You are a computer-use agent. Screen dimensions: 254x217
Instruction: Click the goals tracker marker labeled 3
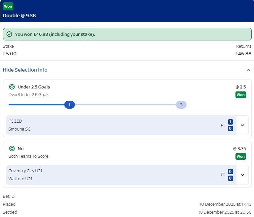[181, 105]
